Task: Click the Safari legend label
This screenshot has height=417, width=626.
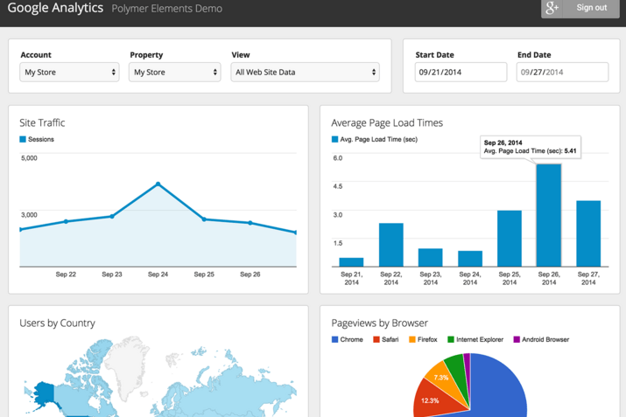Action: point(390,339)
